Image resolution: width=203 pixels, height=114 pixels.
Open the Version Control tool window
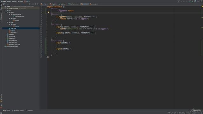(x=18, y=111)
